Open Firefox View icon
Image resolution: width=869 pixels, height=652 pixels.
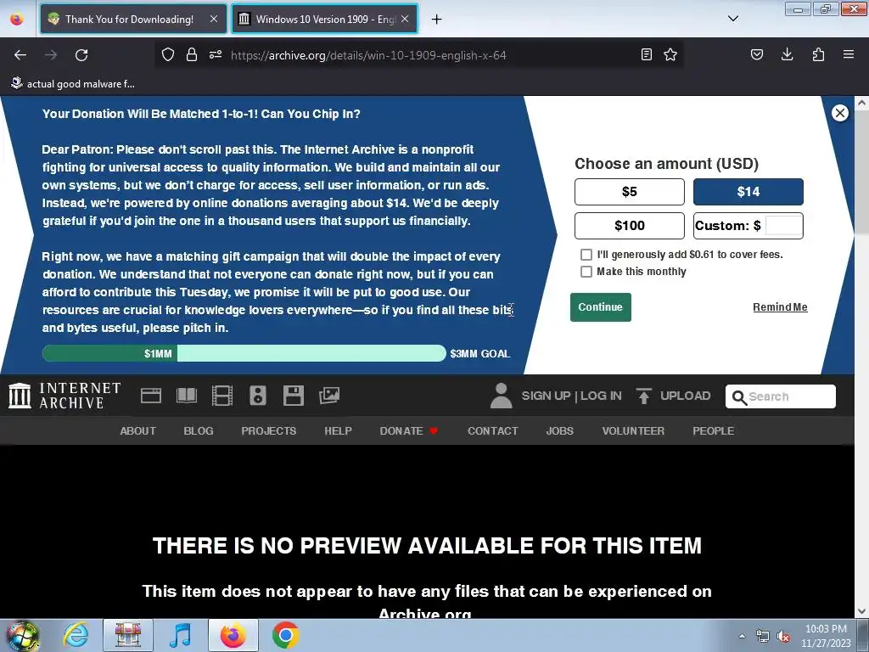[x=17, y=20]
